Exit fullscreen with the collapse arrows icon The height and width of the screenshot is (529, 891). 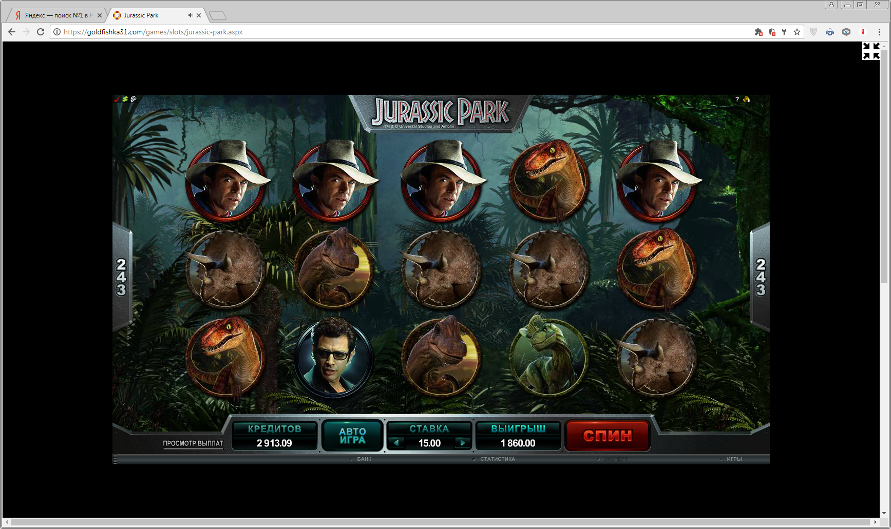(871, 51)
